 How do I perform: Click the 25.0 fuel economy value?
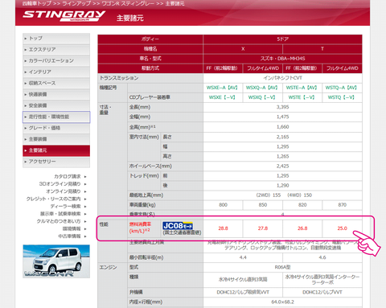tap(342, 228)
